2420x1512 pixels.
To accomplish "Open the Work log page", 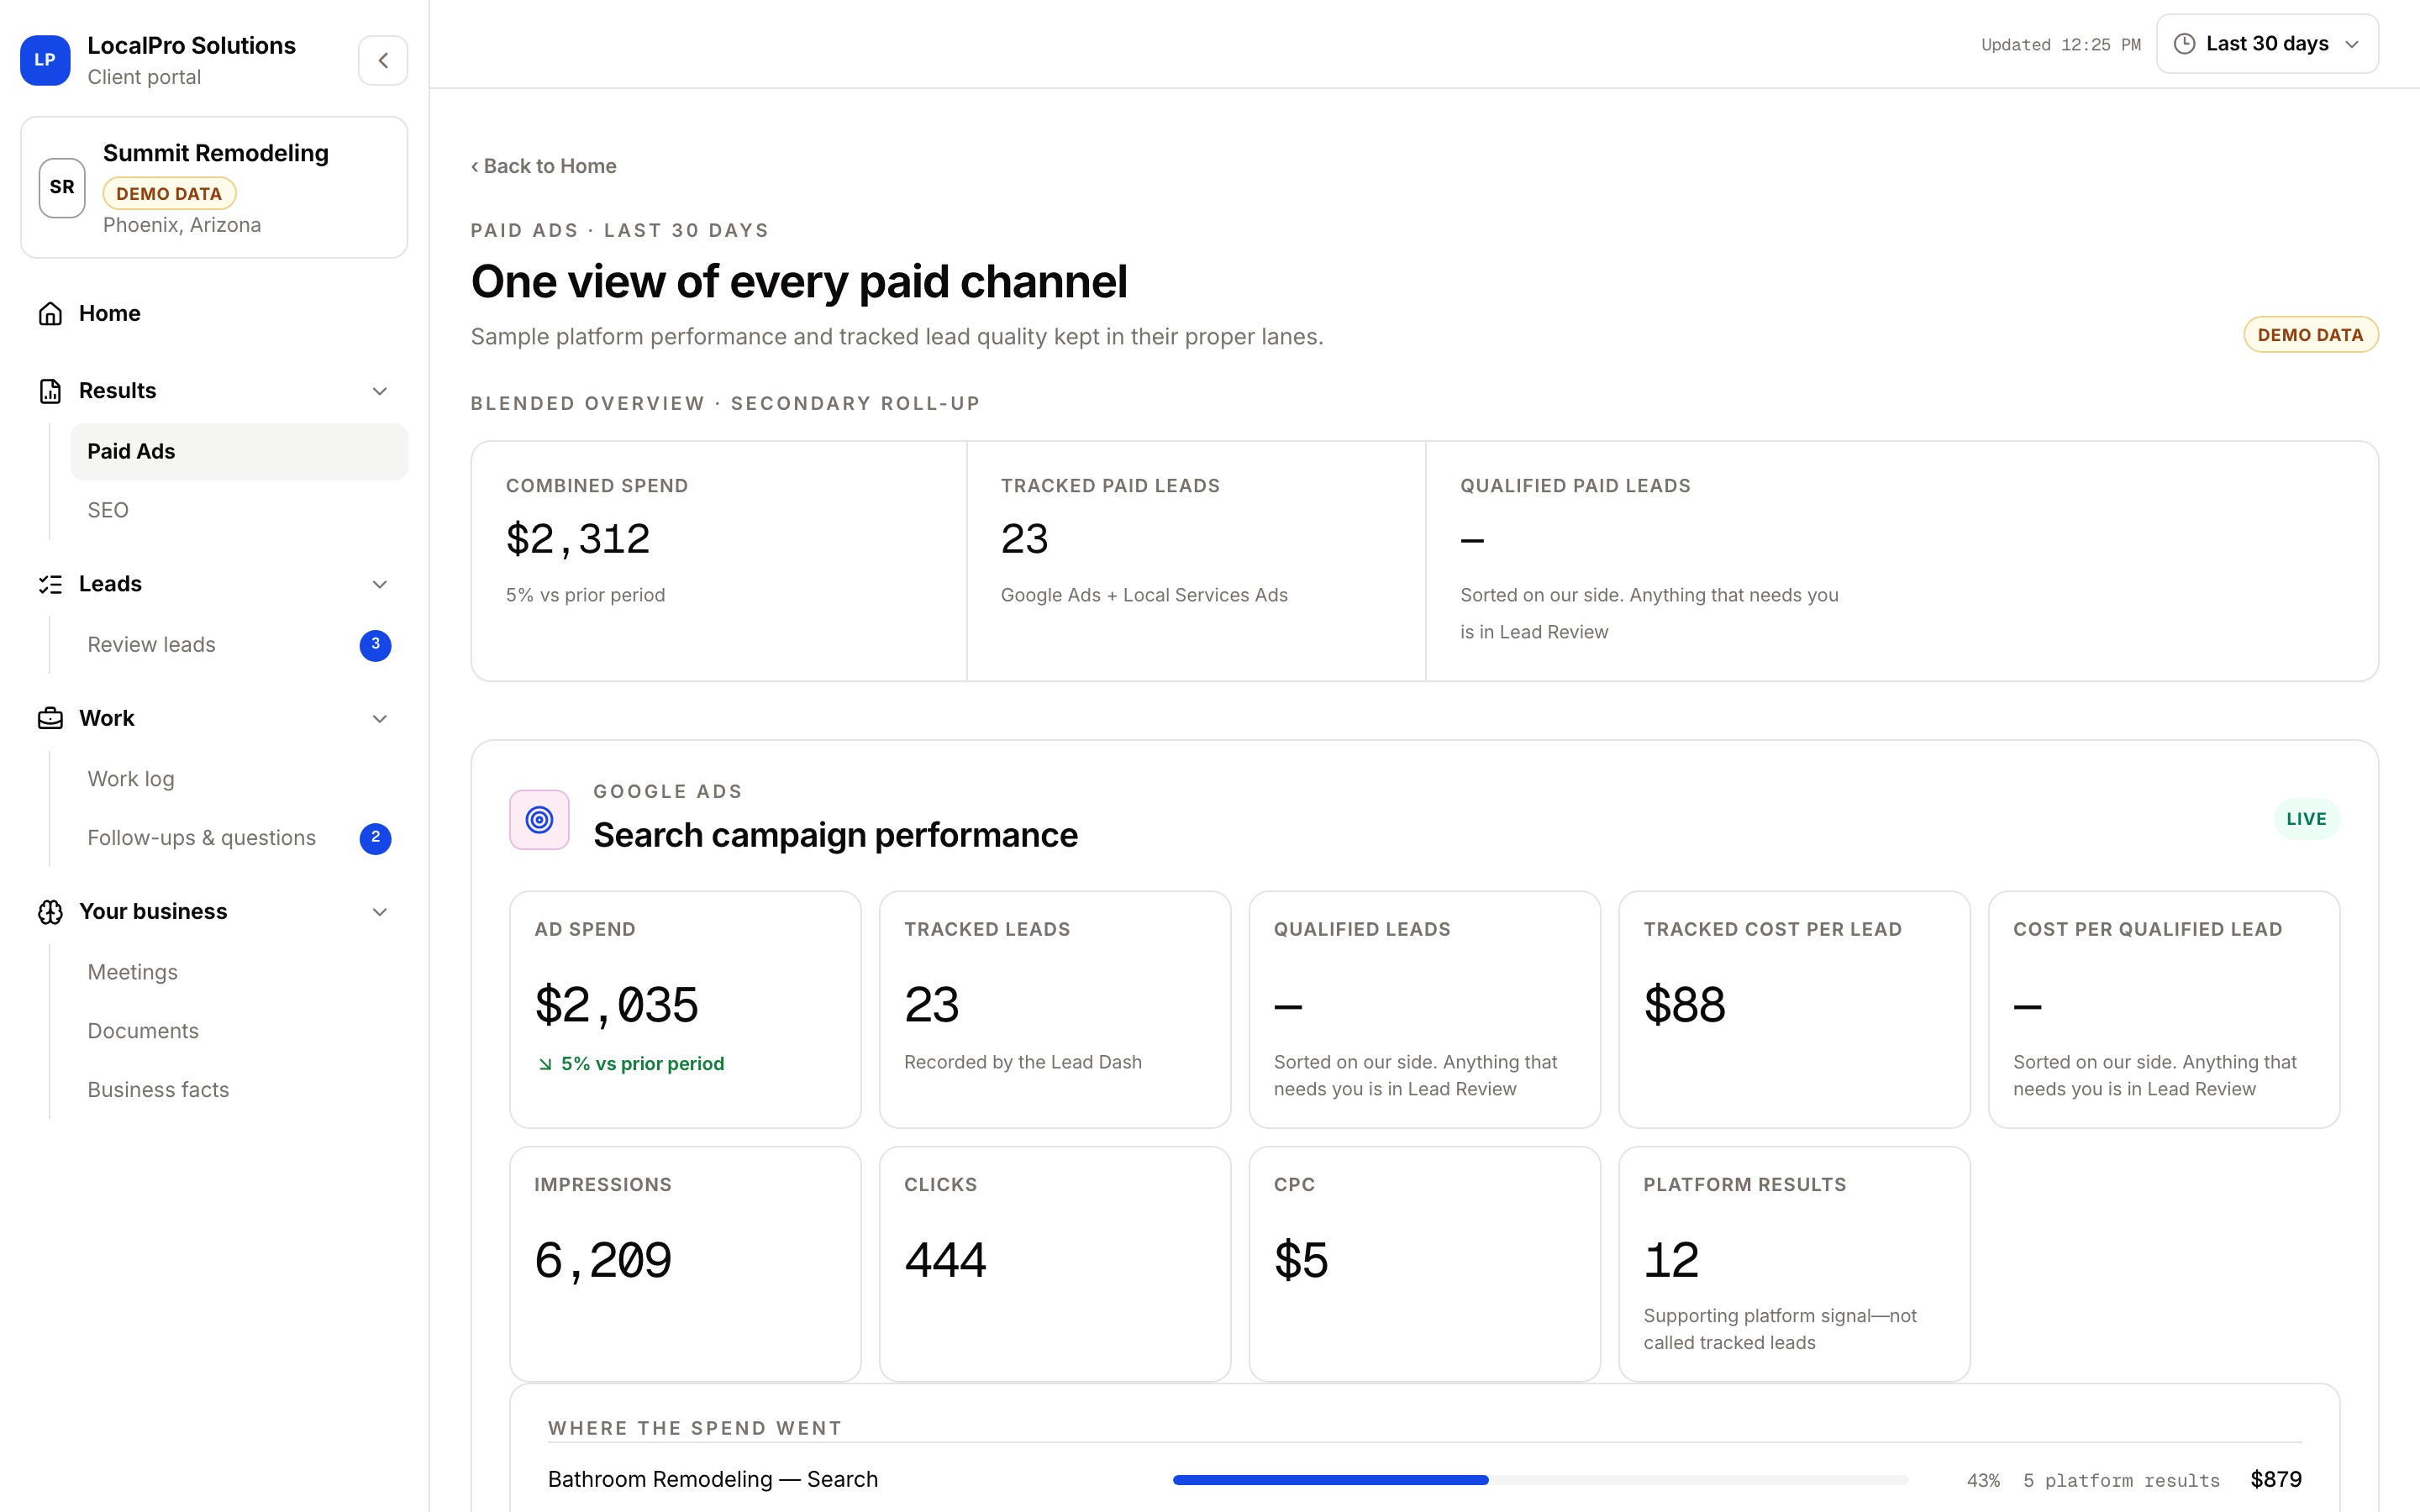I will pyautogui.click(x=239, y=779).
